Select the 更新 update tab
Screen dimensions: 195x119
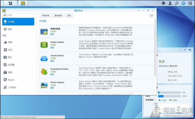18,29
